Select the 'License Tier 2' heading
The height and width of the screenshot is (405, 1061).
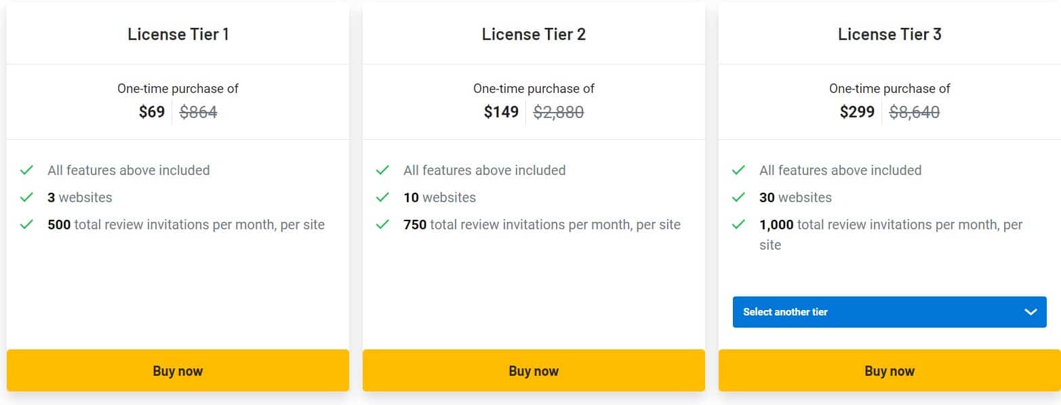tap(534, 34)
